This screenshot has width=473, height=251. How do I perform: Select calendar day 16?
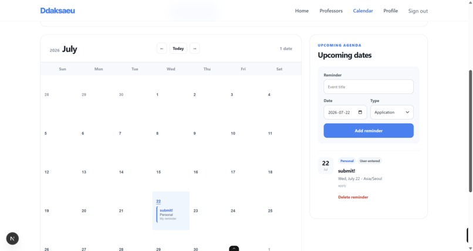pos(195,172)
